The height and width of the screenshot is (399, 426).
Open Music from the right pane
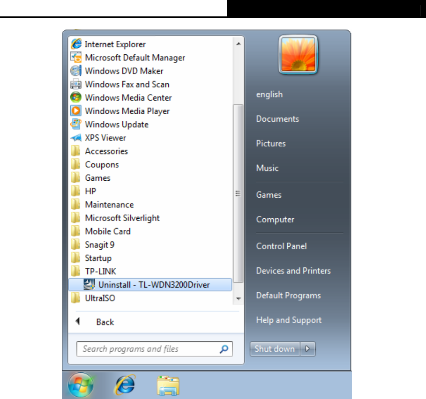(267, 168)
